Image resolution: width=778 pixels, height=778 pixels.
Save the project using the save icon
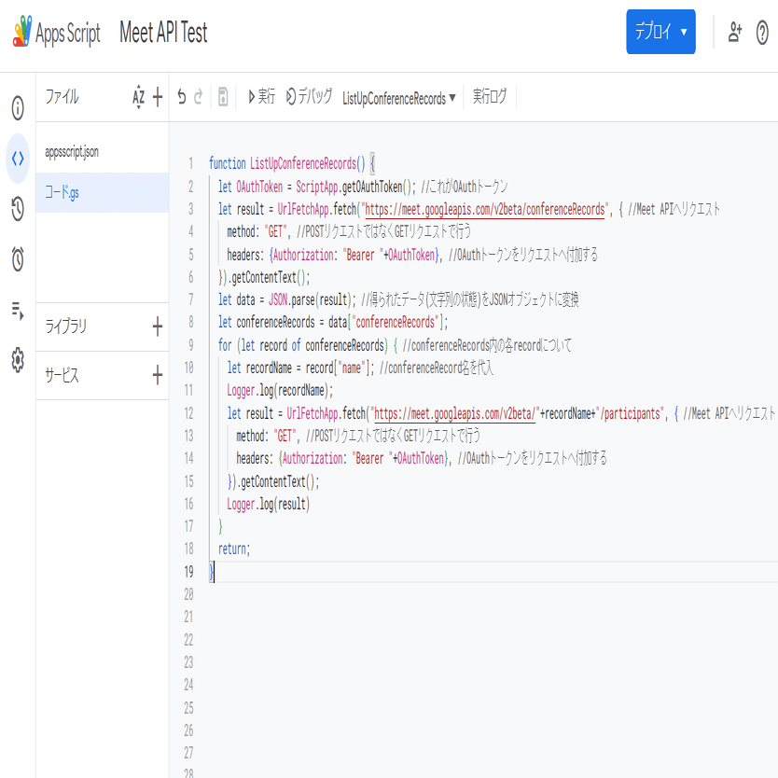pyautogui.click(x=221, y=97)
